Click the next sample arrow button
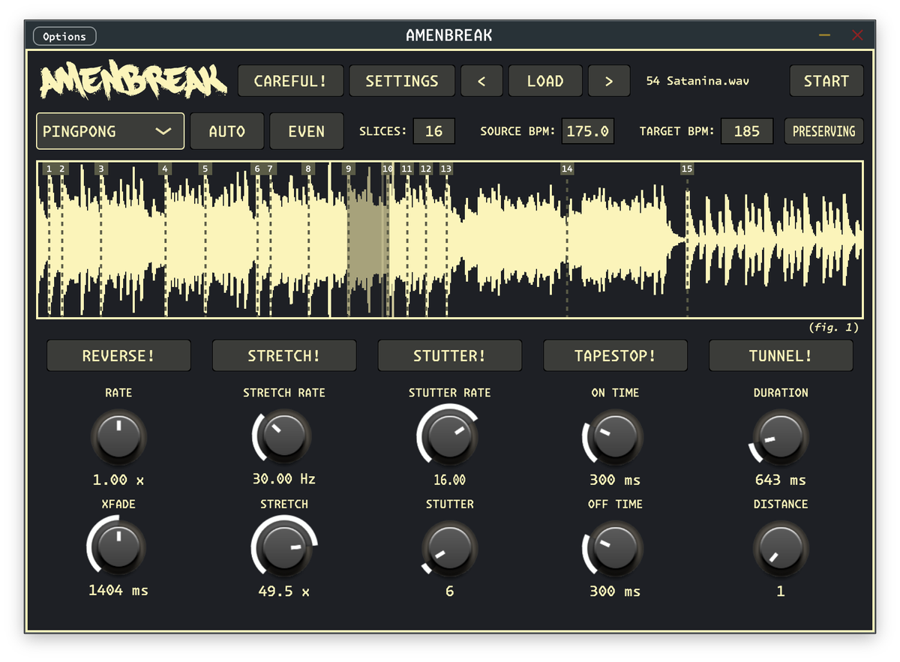The width and height of the screenshot is (900, 662). [x=608, y=81]
